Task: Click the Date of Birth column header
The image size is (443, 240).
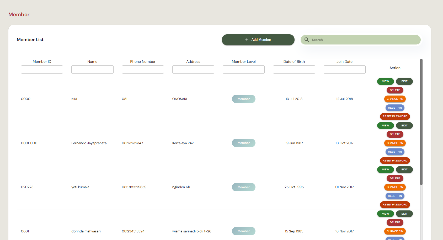Action: (x=294, y=62)
